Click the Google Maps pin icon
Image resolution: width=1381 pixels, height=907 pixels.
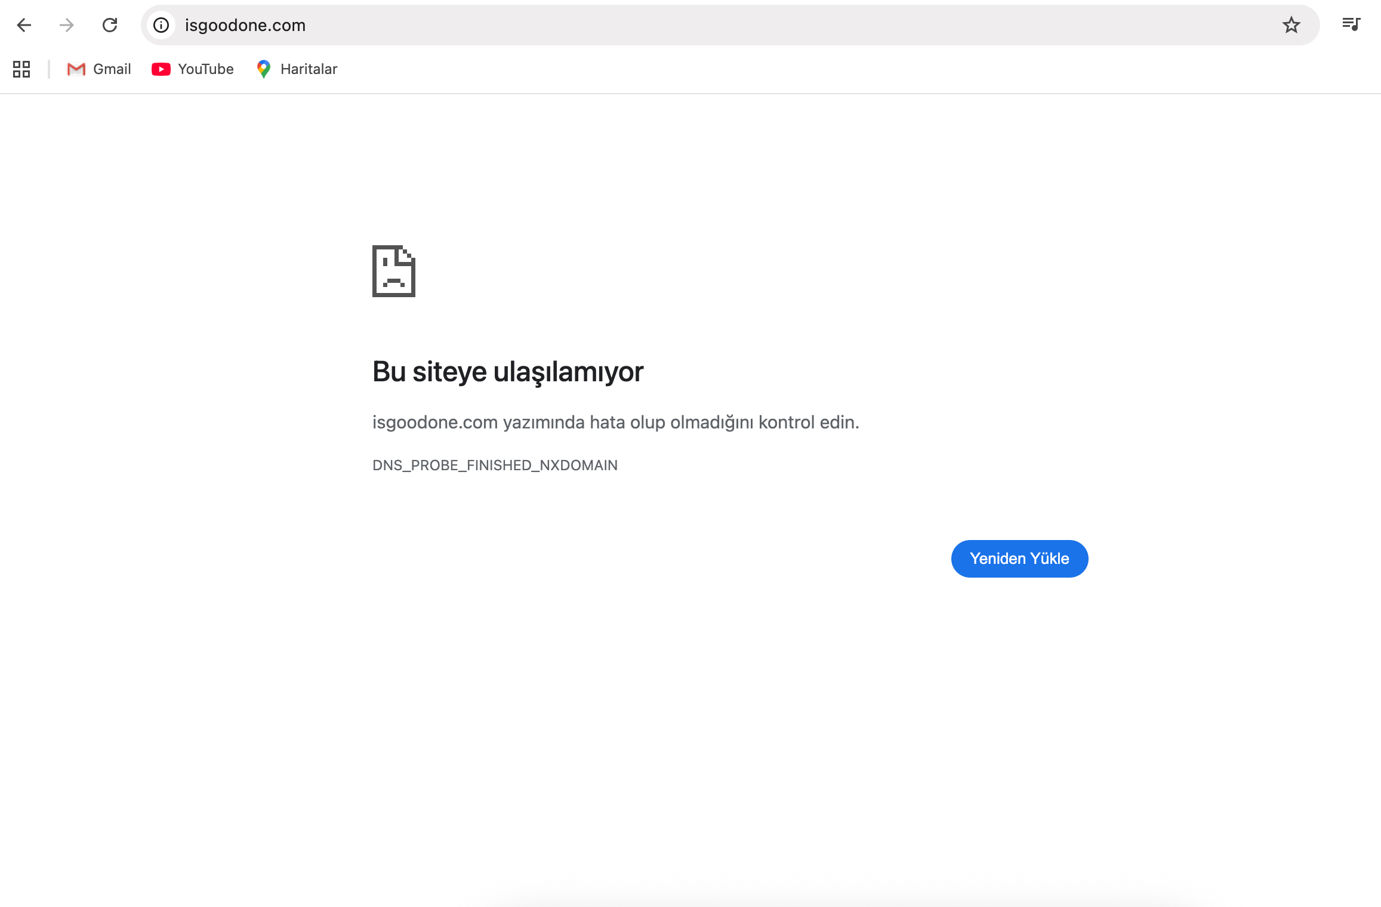(263, 69)
